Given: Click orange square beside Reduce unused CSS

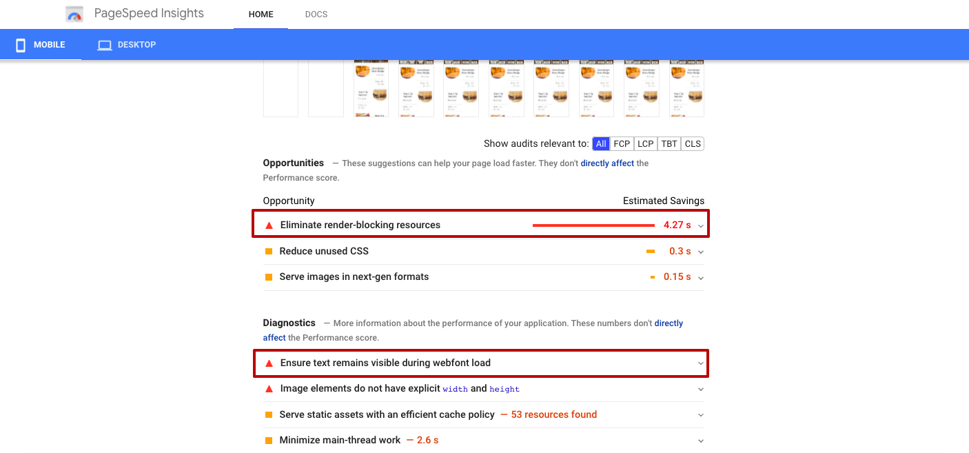Looking at the screenshot, I should click(x=269, y=252).
